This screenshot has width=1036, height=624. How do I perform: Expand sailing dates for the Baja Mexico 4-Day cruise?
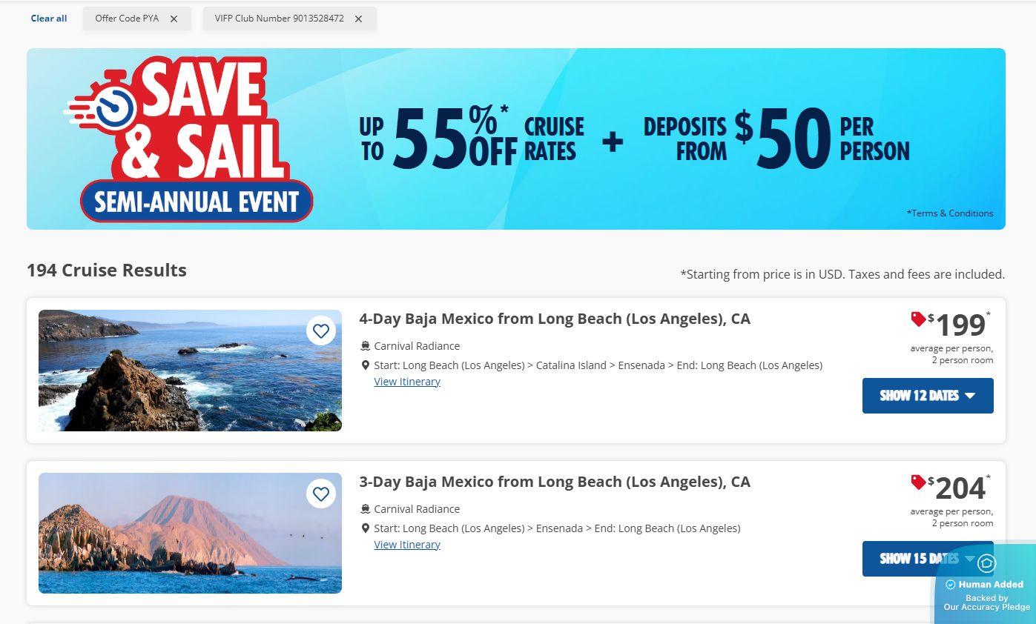[x=928, y=396]
